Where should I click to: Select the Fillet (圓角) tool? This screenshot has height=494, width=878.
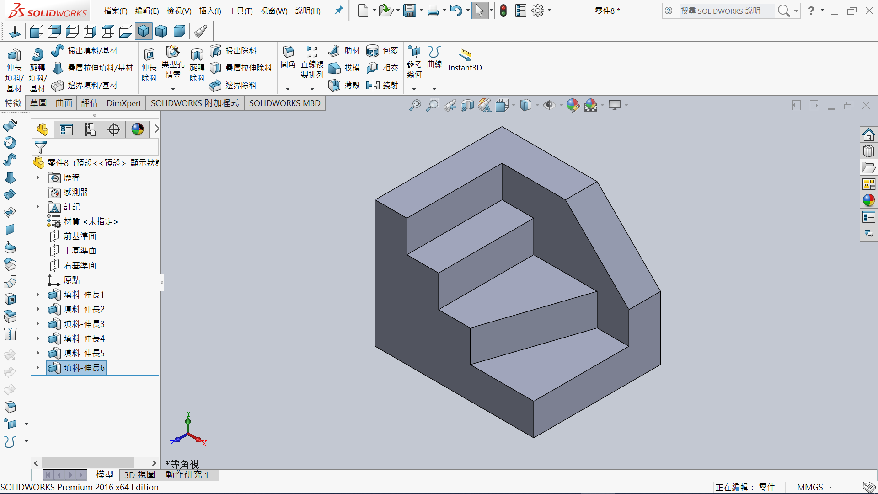(x=288, y=52)
